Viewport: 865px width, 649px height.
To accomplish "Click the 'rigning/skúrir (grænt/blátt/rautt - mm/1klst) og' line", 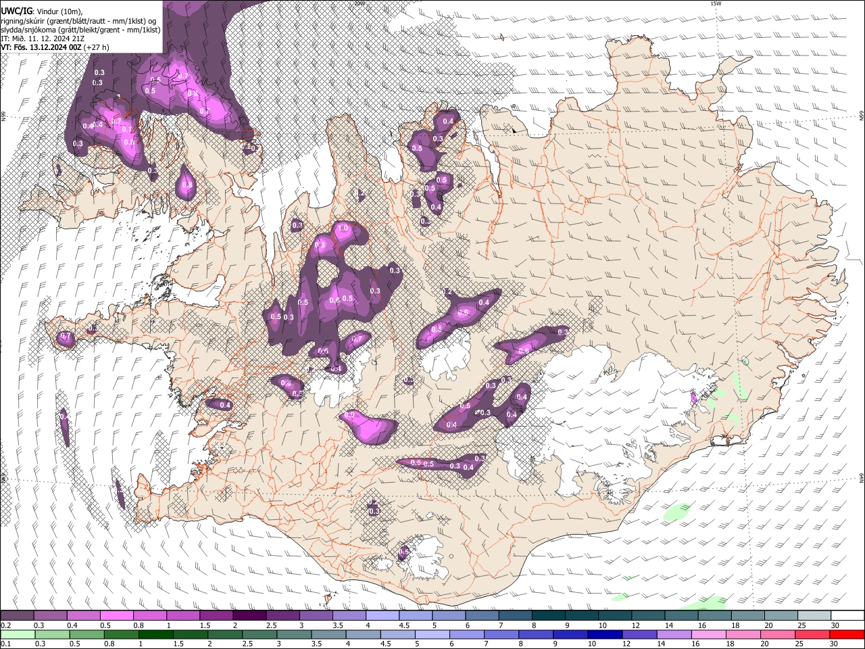I will [78, 21].
